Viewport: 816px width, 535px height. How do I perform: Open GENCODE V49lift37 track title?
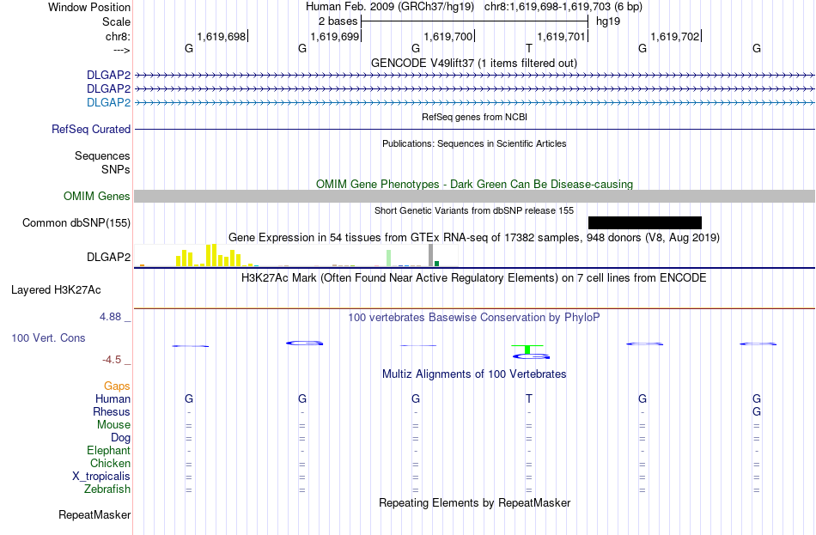coord(473,63)
